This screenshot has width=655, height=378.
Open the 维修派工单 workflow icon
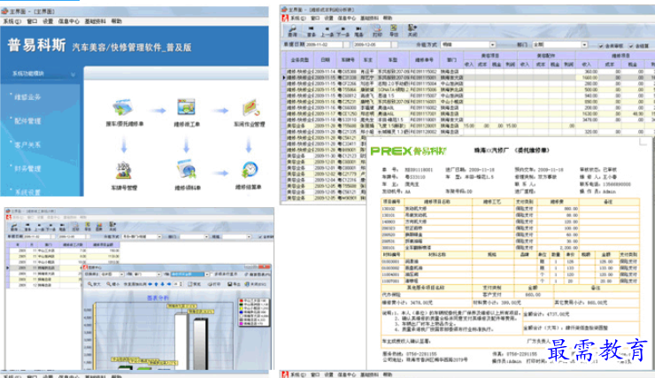pyautogui.click(x=186, y=107)
